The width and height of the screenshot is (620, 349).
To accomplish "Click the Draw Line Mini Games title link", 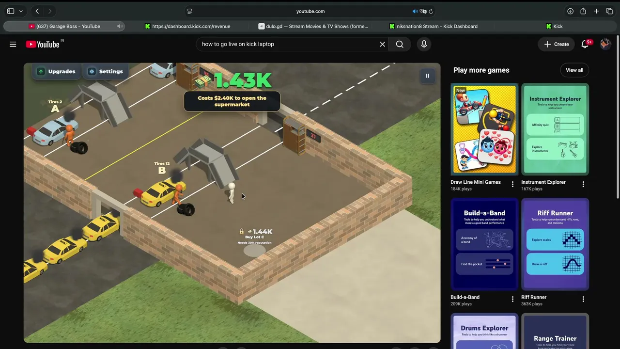I will [x=476, y=182].
